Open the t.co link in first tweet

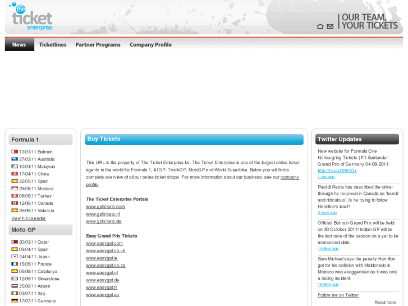coord(337,171)
